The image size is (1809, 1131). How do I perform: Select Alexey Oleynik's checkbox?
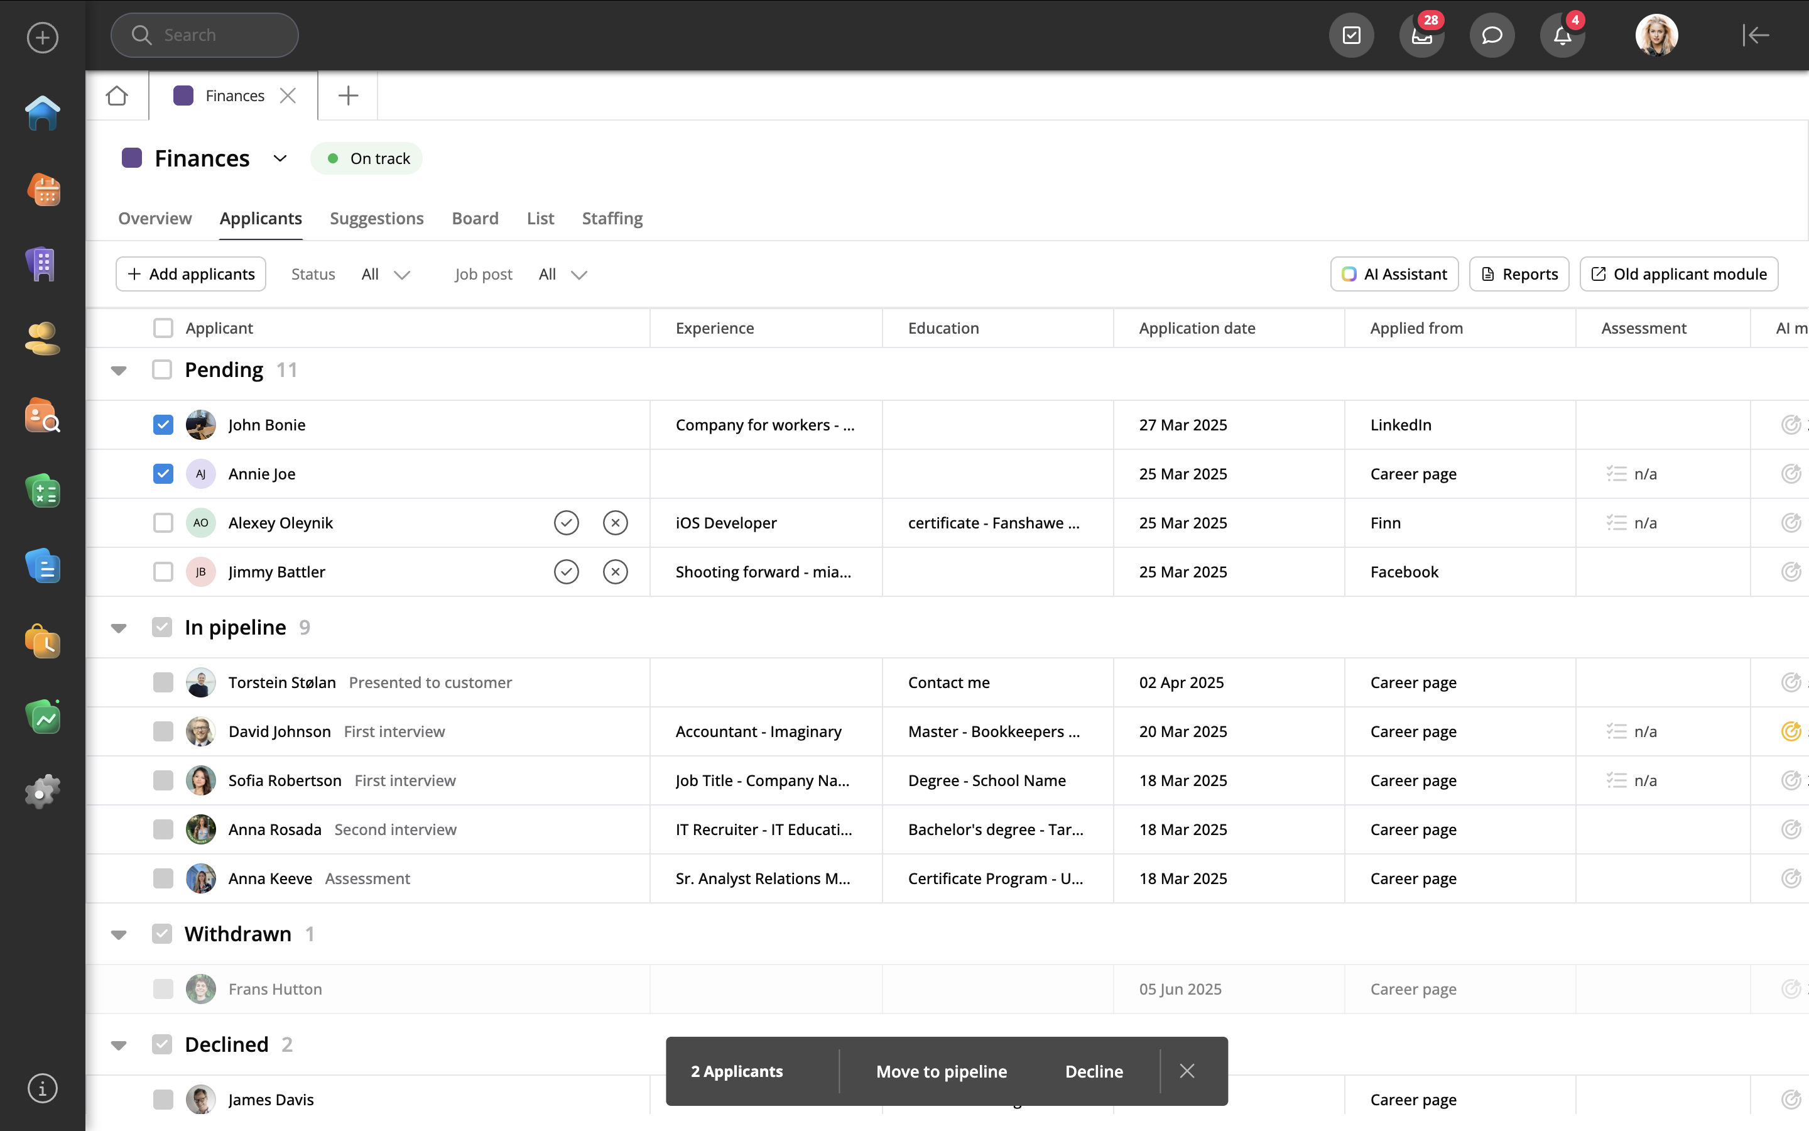(163, 523)
